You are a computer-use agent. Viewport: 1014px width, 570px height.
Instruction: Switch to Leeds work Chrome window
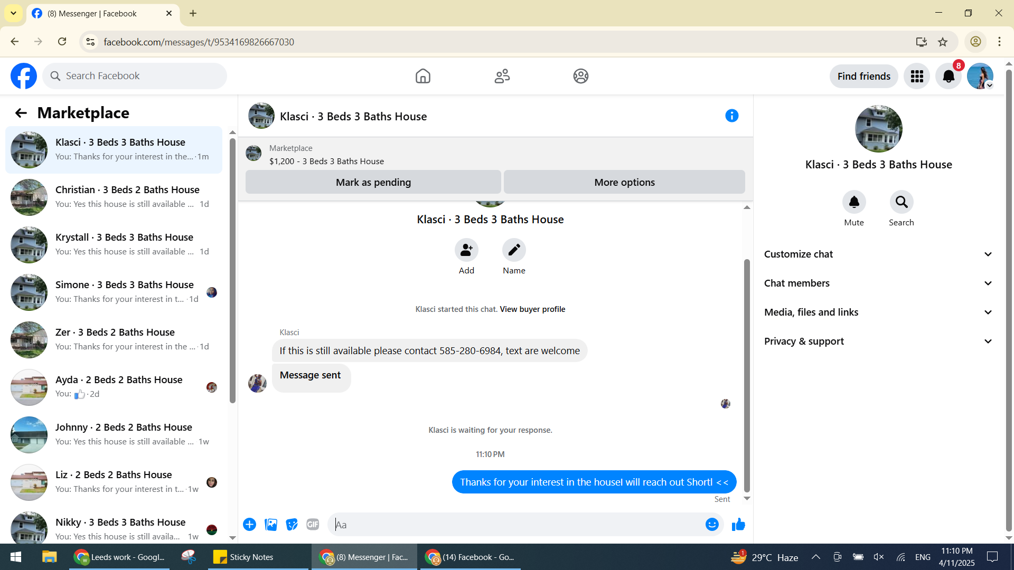119,557
